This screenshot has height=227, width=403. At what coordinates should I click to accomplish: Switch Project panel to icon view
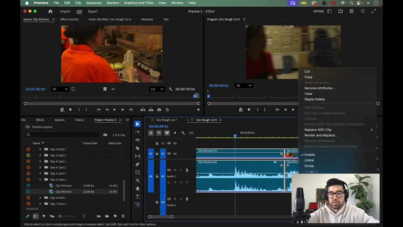point(44,216)
